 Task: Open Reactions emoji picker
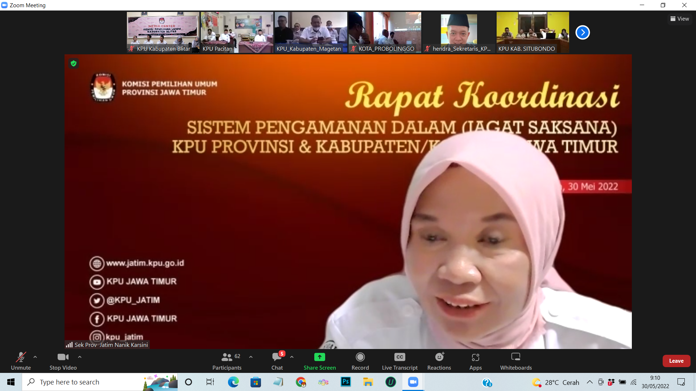point(439,361)
